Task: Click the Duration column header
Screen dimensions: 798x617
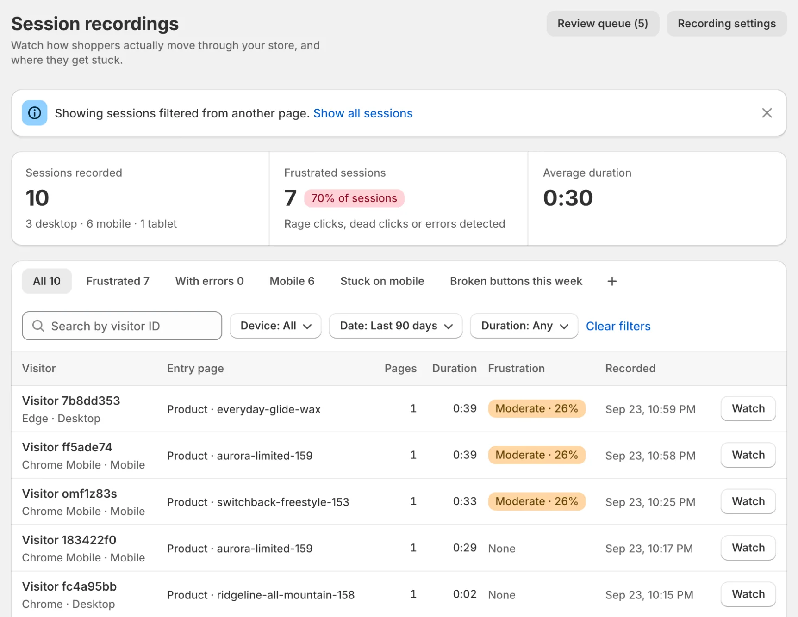Action: click(455, 369)
